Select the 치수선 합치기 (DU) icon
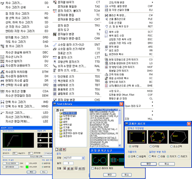 [2, 61]
